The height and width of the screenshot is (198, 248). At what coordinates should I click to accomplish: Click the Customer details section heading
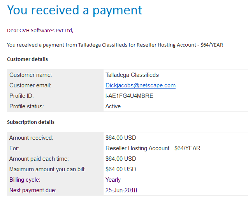[27, 59]
